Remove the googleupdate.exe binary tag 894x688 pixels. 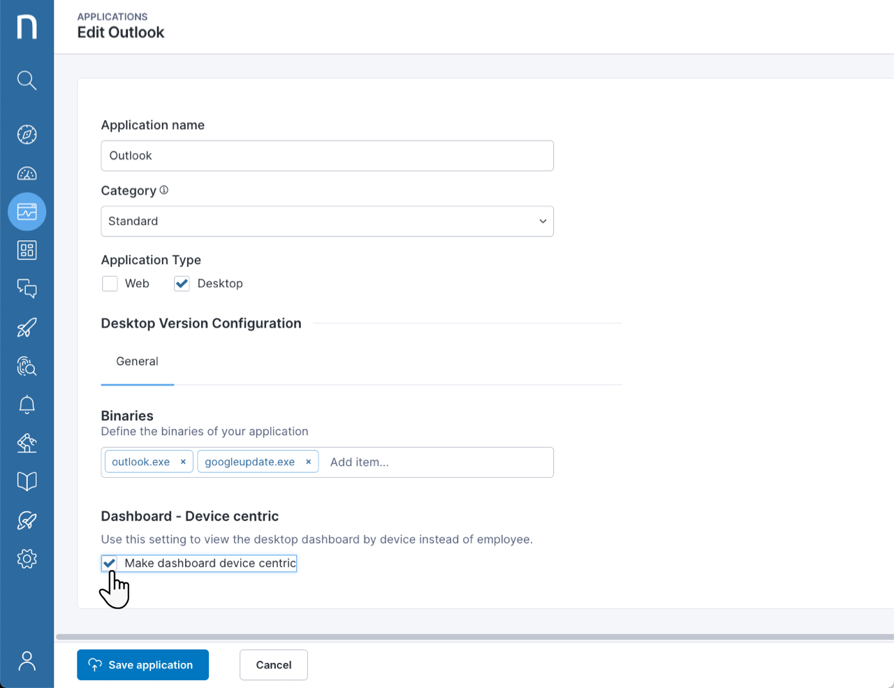[x=308, y=462]
